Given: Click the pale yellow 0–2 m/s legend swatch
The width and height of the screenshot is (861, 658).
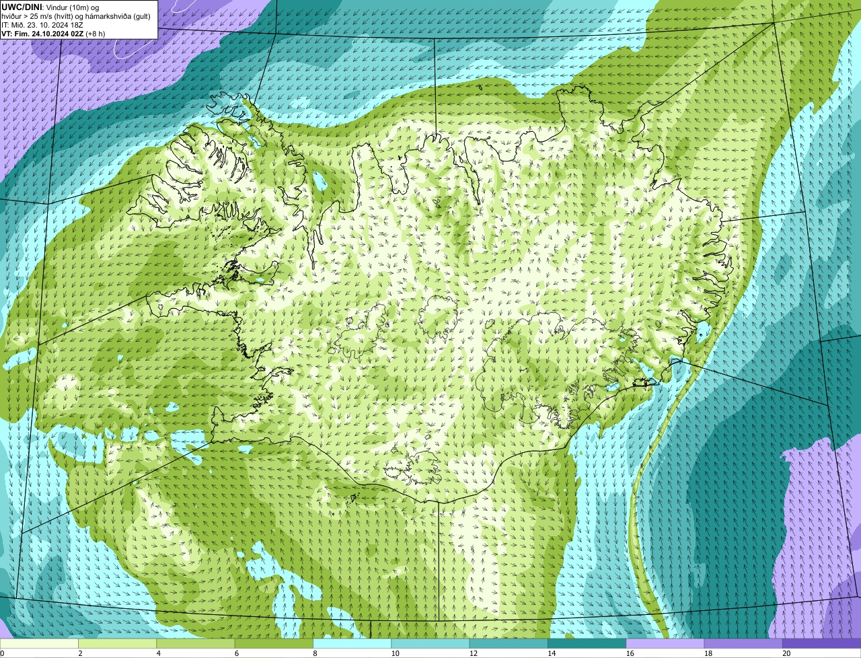Looking at the screenshot, I should pos(39,644).
